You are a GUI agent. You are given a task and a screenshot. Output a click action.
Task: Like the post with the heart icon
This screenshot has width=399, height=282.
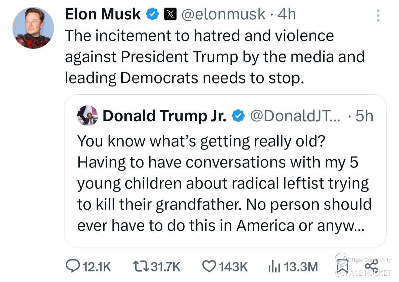point(209,266)
